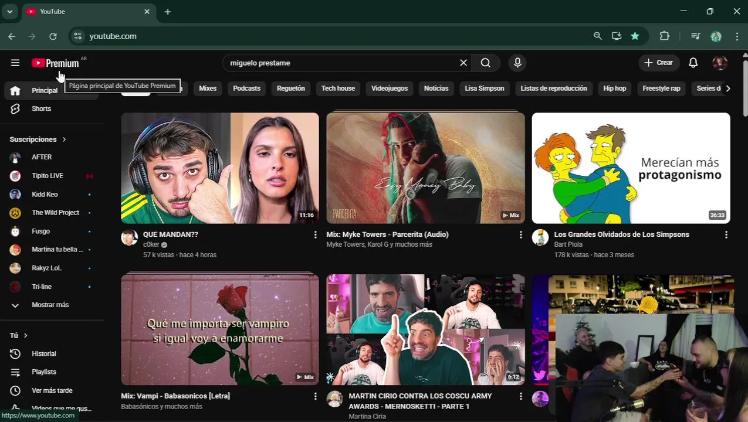Open the QUE MANDAN?? video thumbnail
The image size is (748, 422).
220,168
